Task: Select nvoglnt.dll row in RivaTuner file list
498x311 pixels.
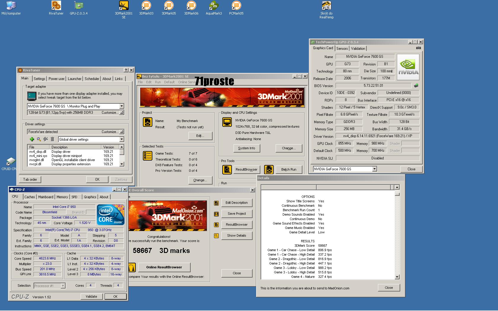Action: click(74, 160)
